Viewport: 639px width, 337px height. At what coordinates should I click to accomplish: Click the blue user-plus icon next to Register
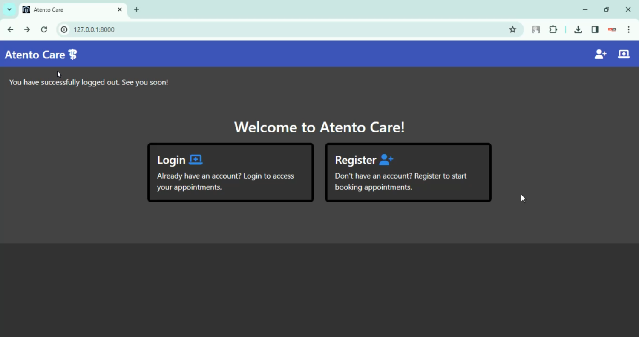(386, 160)
